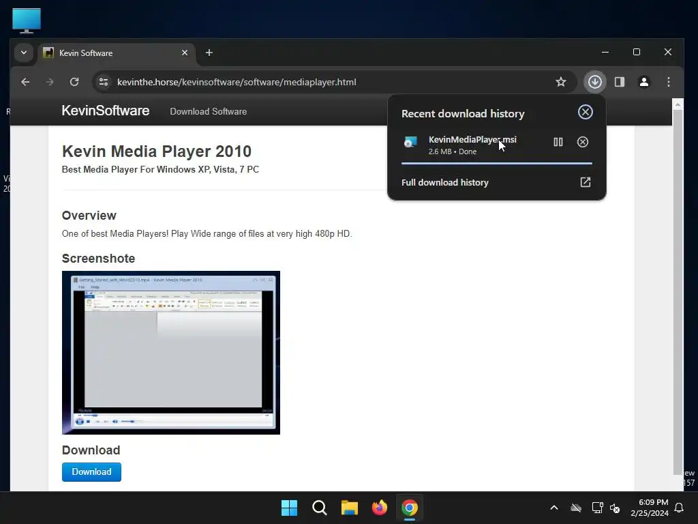Image resolution: width=698 pixels, height=524 pixels.
Task: Click the blue Download button
Action: click(91, 472)
